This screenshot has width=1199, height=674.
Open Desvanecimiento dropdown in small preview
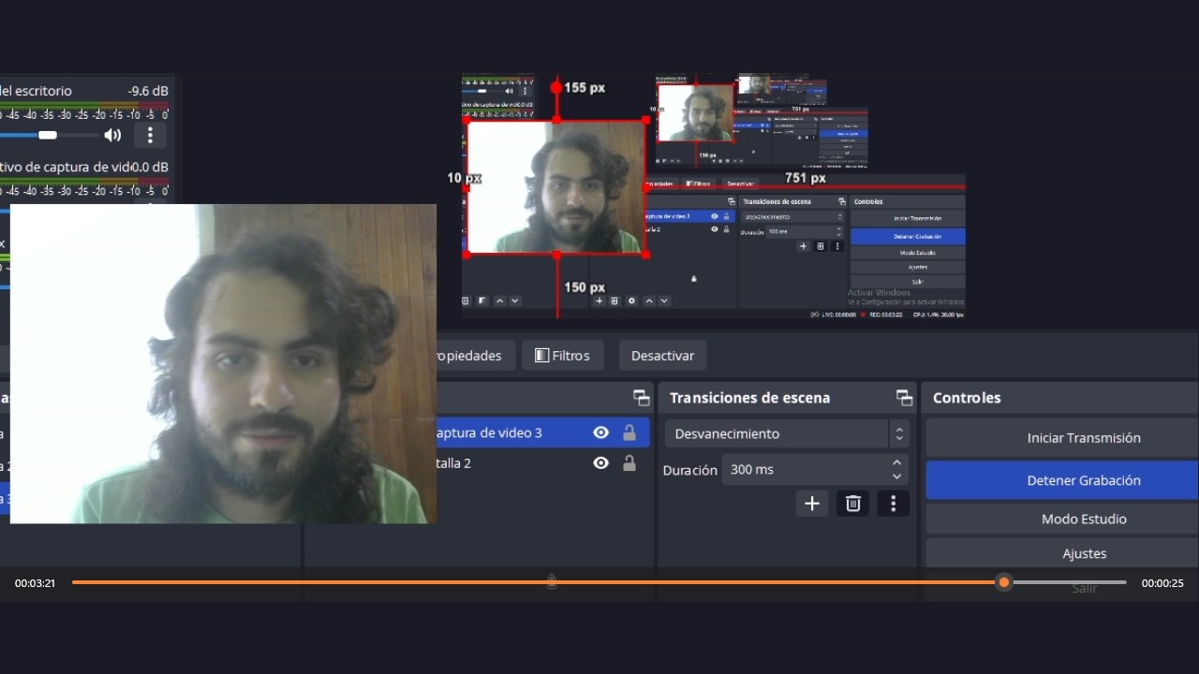(792, 217)
